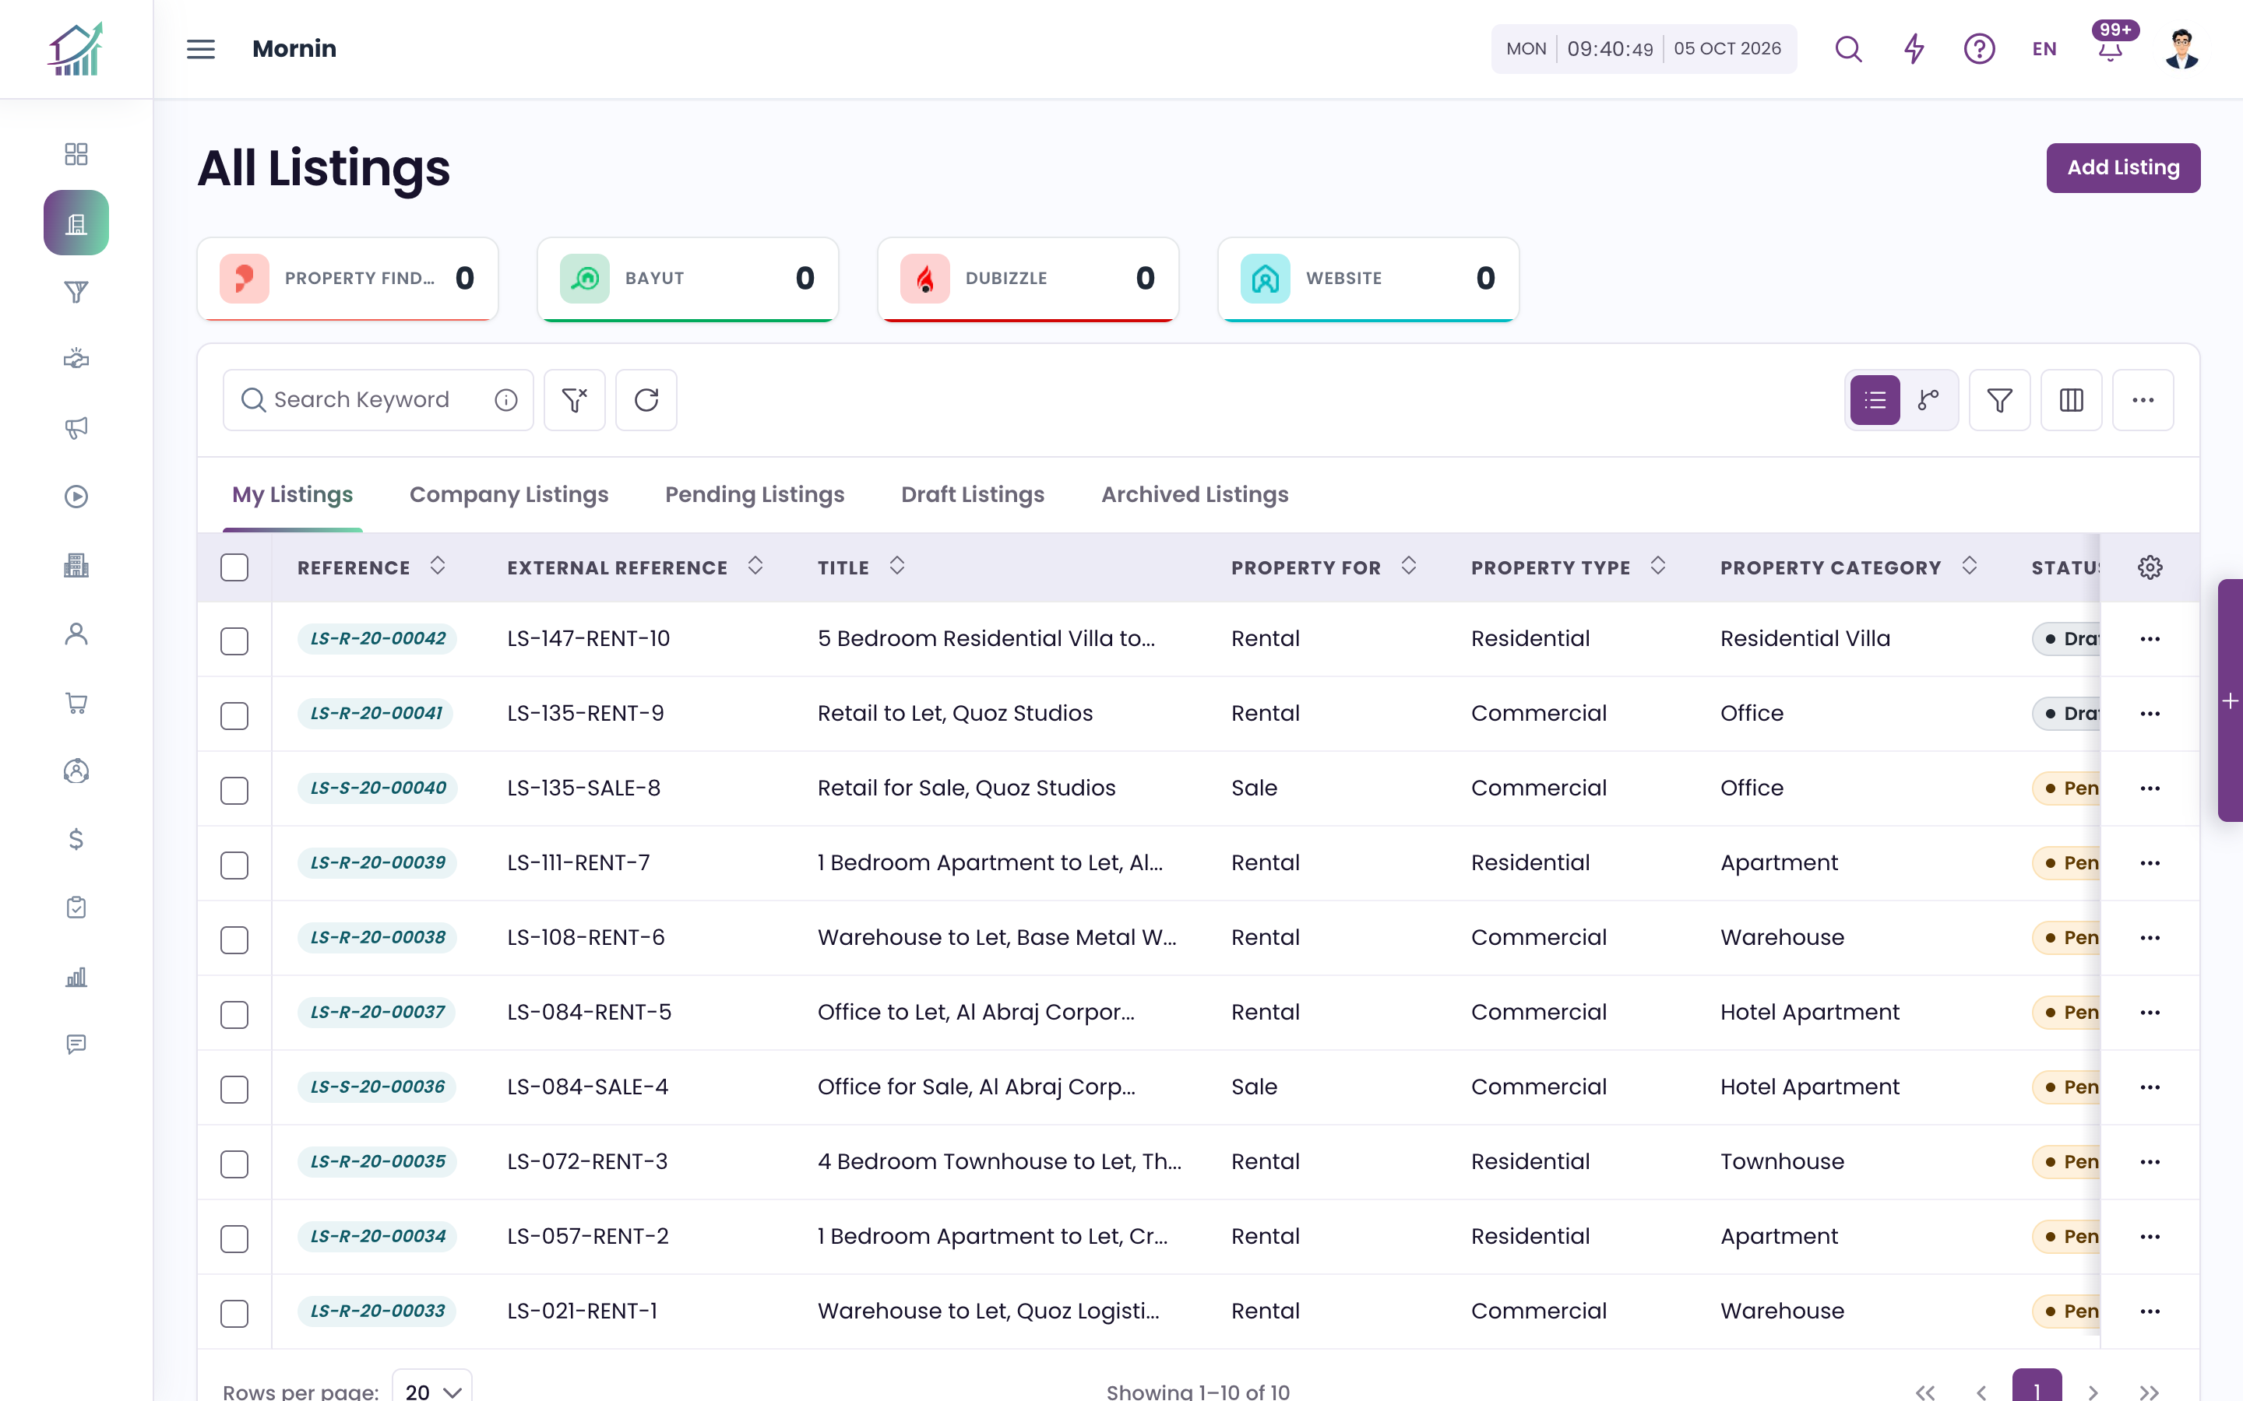The height and width of the screenshot is (1401, 2243).
Task: Switch to Archived Listings tab
Action: coord(1195,495)
